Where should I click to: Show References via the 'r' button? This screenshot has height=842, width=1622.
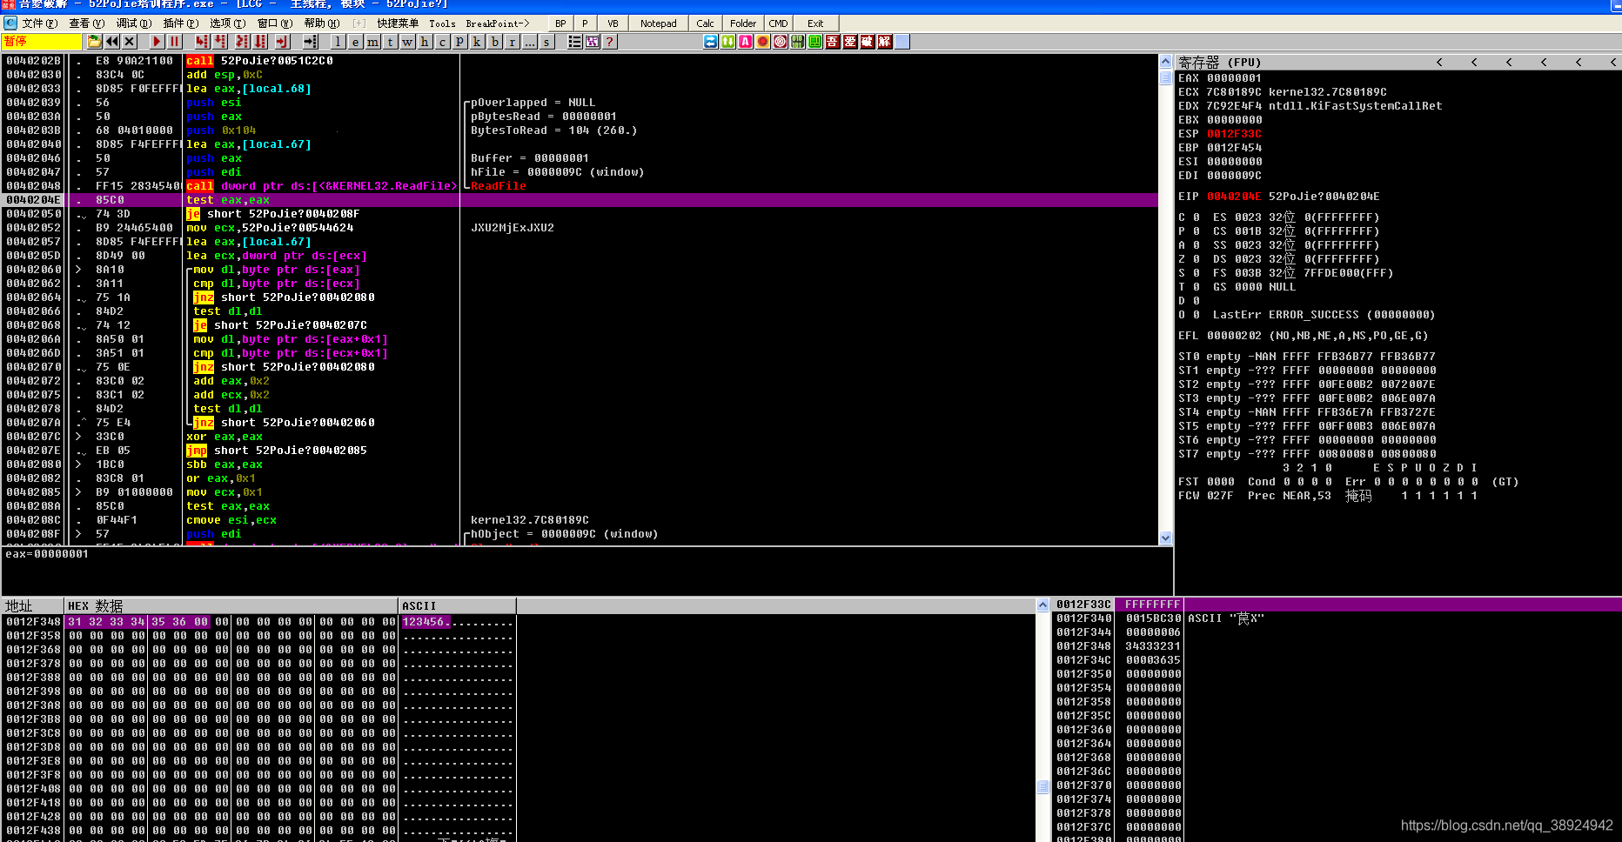click(513, 42)
